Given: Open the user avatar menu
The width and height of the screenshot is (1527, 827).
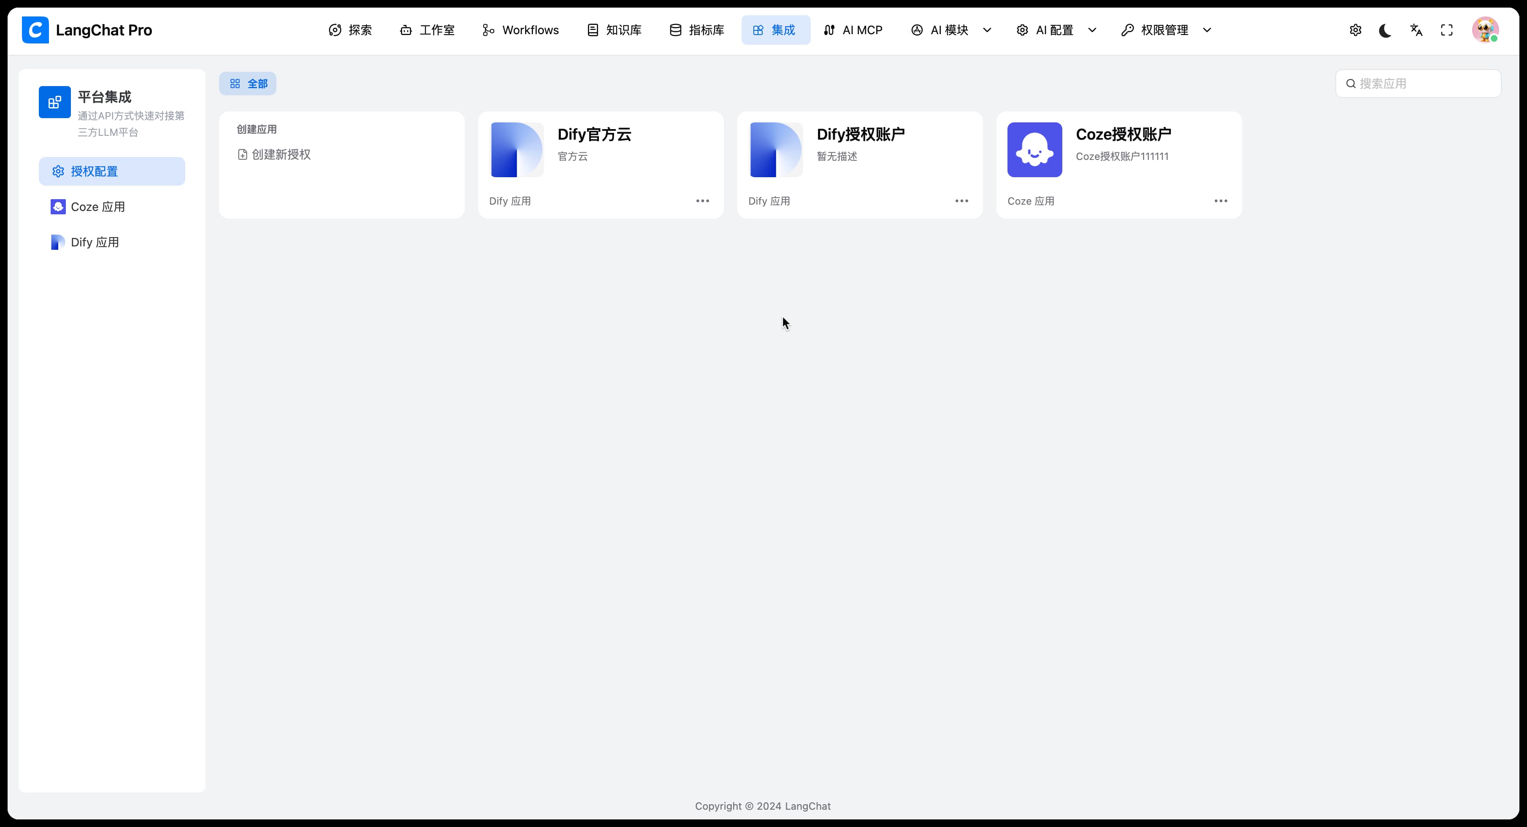Looking at the screenshot, I should (1486, 30).
